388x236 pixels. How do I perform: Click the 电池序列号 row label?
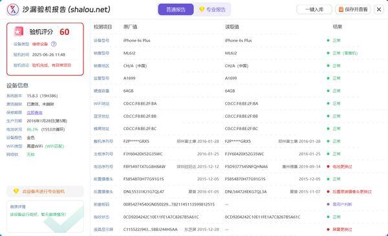click(x=103, y=166)
